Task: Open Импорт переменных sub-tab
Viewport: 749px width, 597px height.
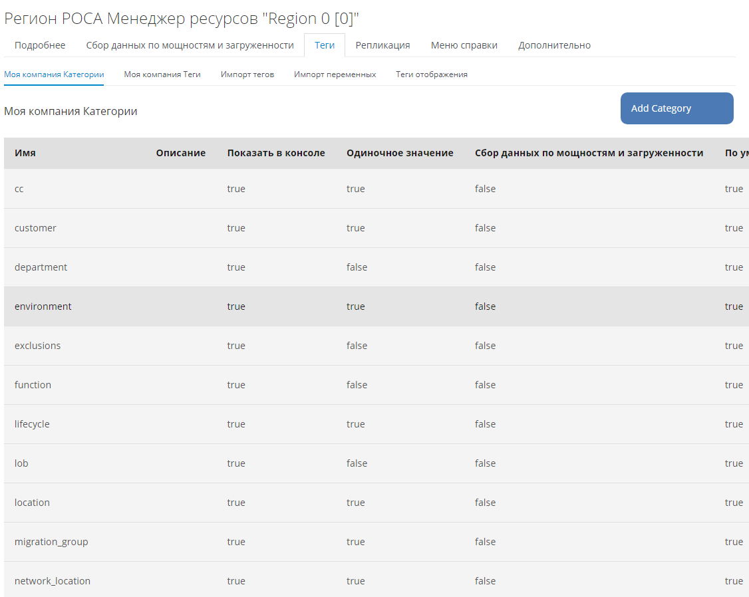Action: [335, 74]
